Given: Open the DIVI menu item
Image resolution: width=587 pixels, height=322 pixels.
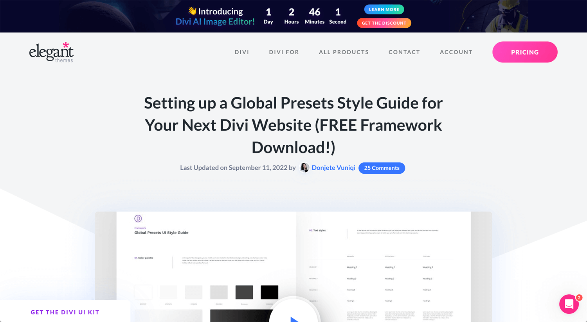Looking at the screenshot, I should (x=242, y=52).
